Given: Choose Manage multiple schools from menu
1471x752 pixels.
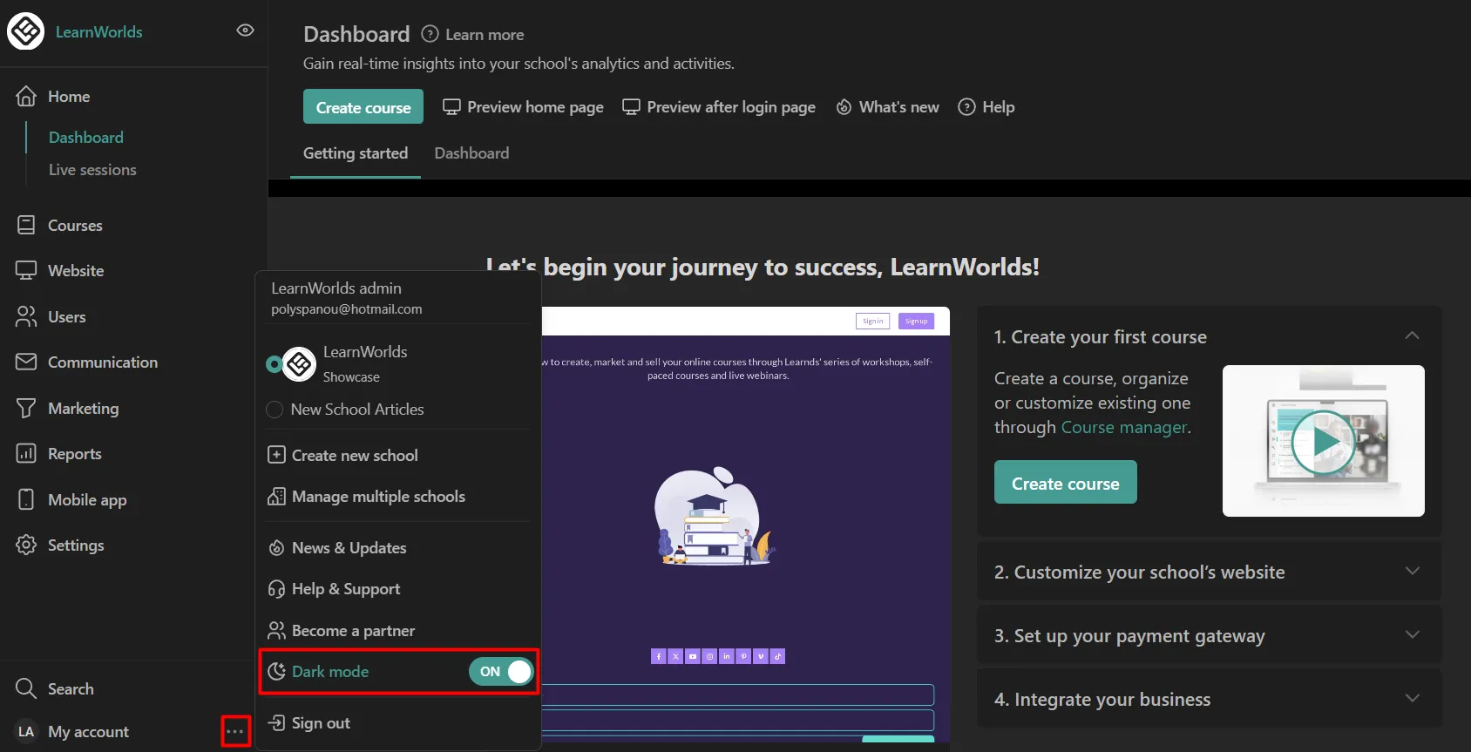Looking at the screenshot, I should point(378,497).
